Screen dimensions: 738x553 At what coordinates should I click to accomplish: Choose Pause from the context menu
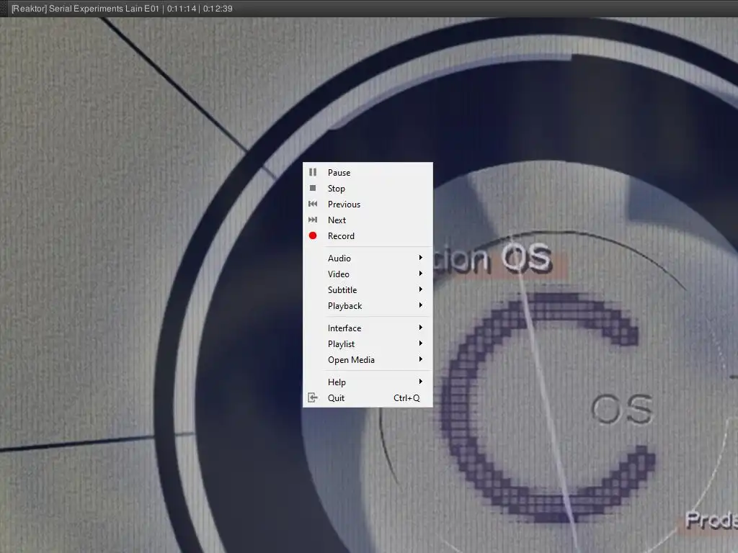click(x=368, y=173)
